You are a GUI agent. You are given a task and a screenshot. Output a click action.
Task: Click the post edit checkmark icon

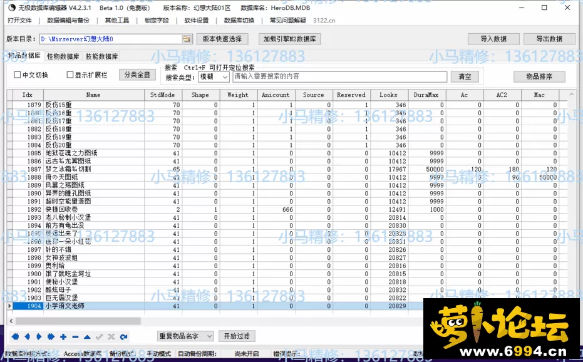99,337
